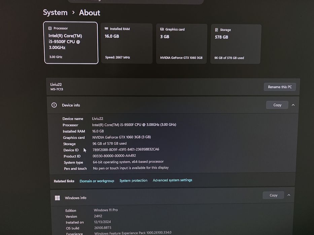Click Installed on date 12/13/2024
The width and height of the screenshot is (314, 235).
(x=102, y=222)
